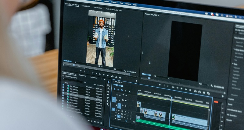This screenshot has width=244, height=130.
Task: Open the Program monitor zoom Fit dropdown
Action: (162, 77)
